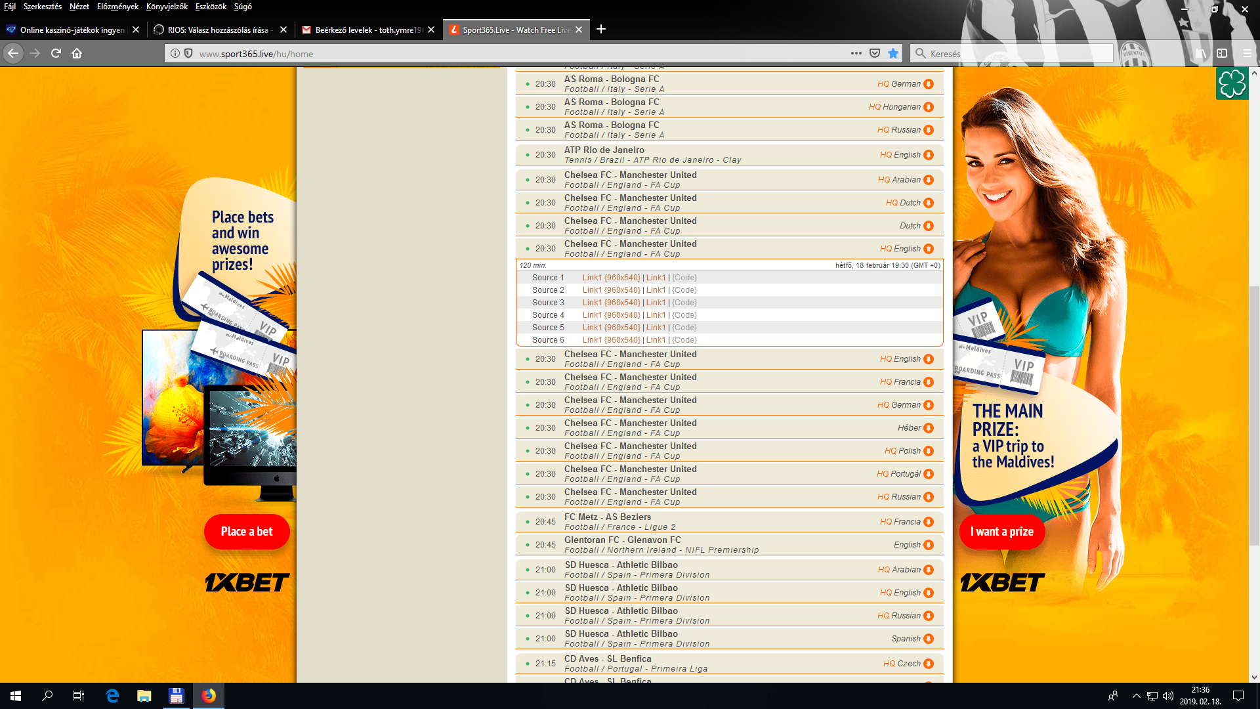Click Source 1 Link1 {960x540} link
This screenshot has height=709, width=1260.
(x=611, y=278)
